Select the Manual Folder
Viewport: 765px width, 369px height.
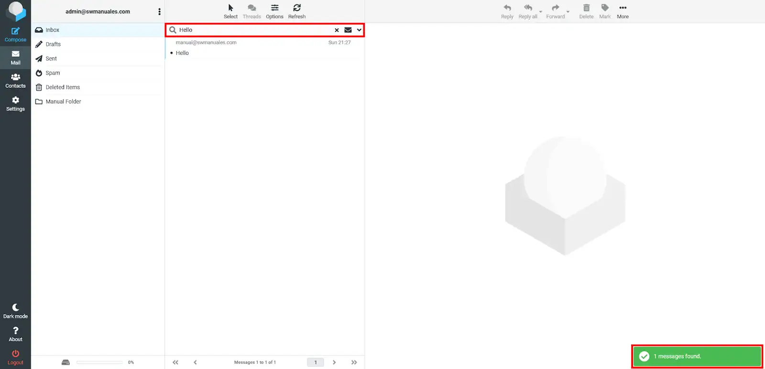[x=63, y=102]
